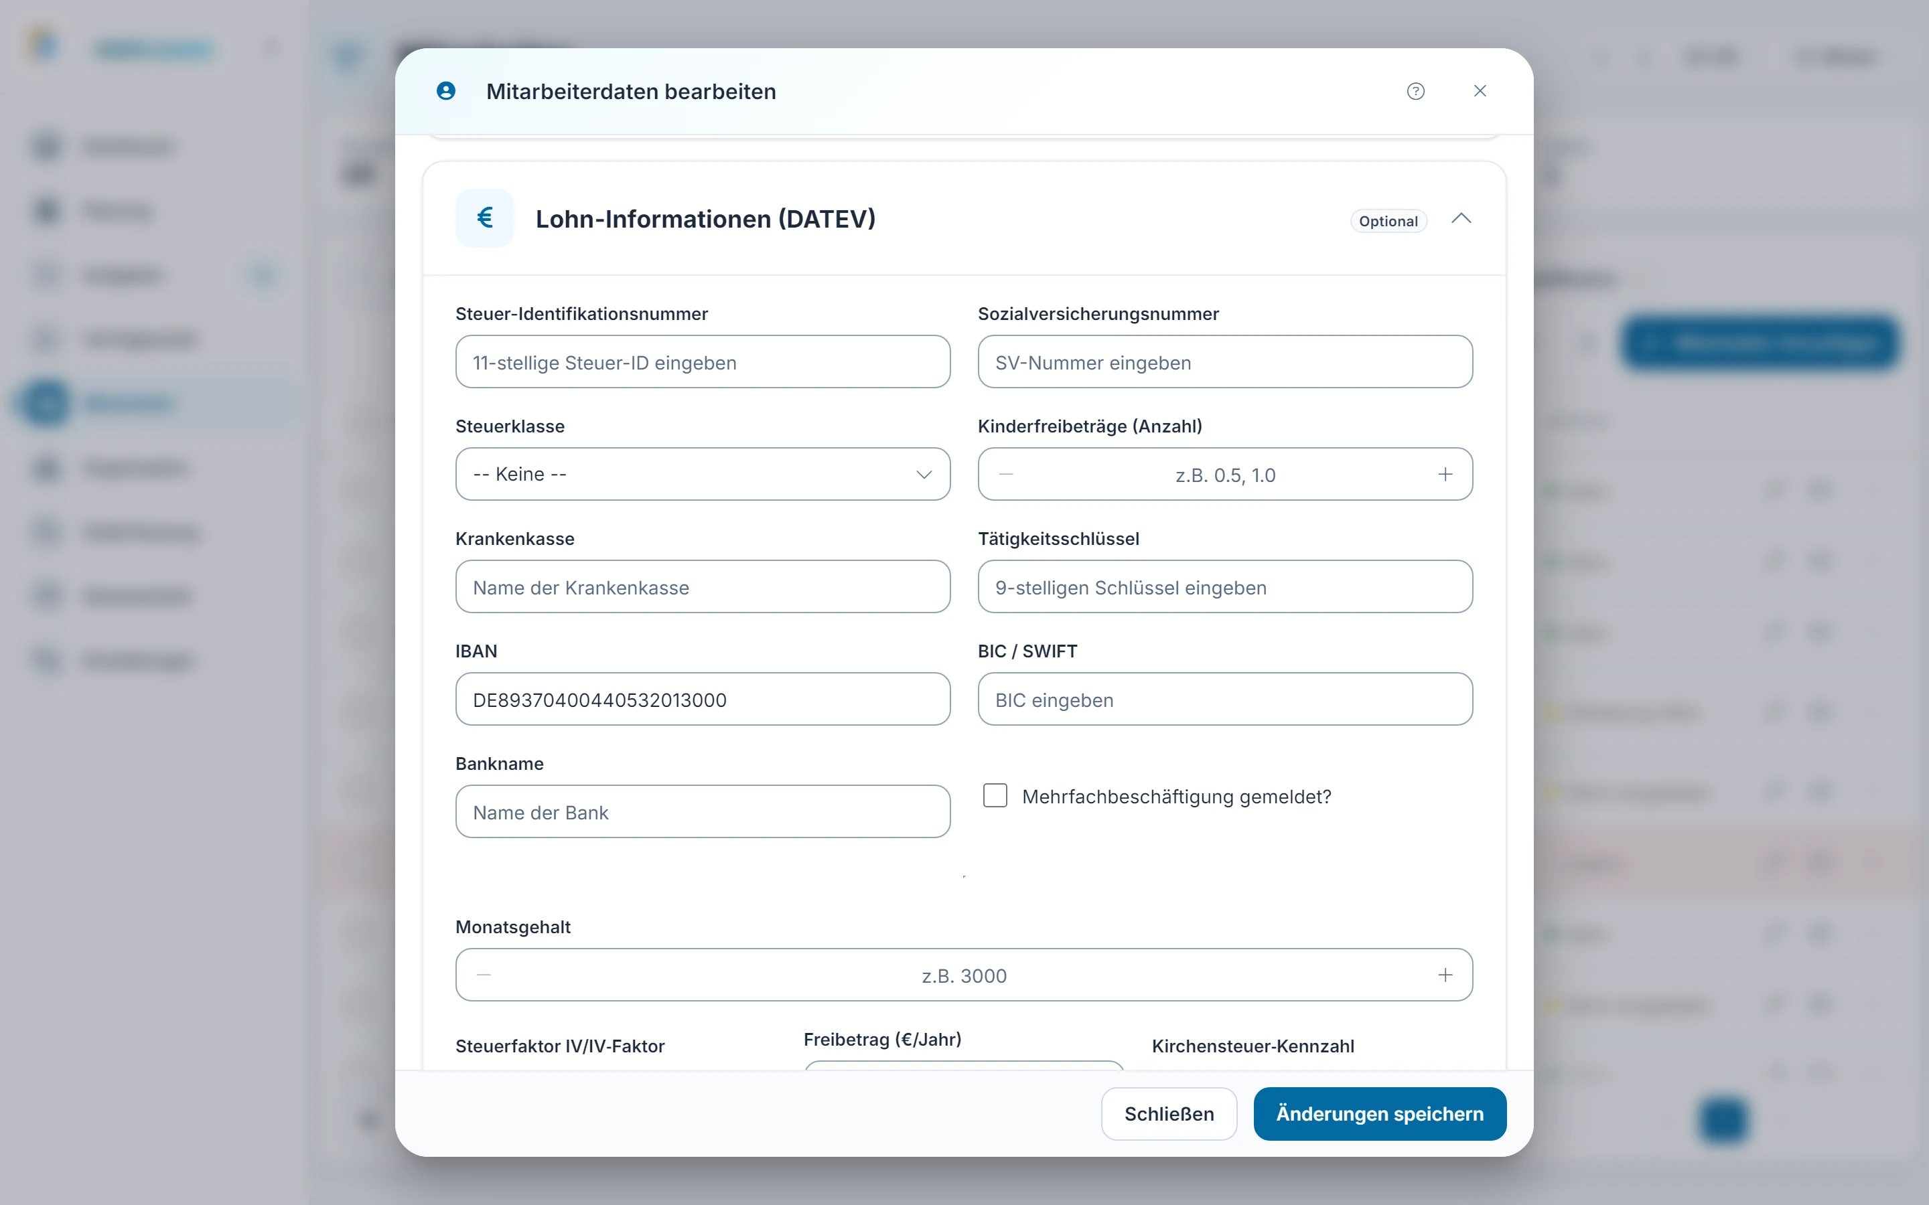
Task: Close the Mitarbeiterdaten bearbeiten dialog
Action: [1480, 91]
